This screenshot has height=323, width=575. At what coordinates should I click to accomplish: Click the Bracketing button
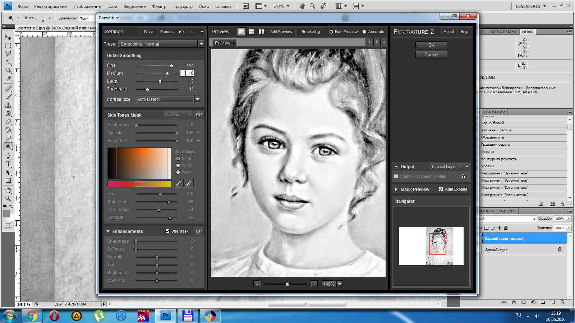[x=310, y=32]
